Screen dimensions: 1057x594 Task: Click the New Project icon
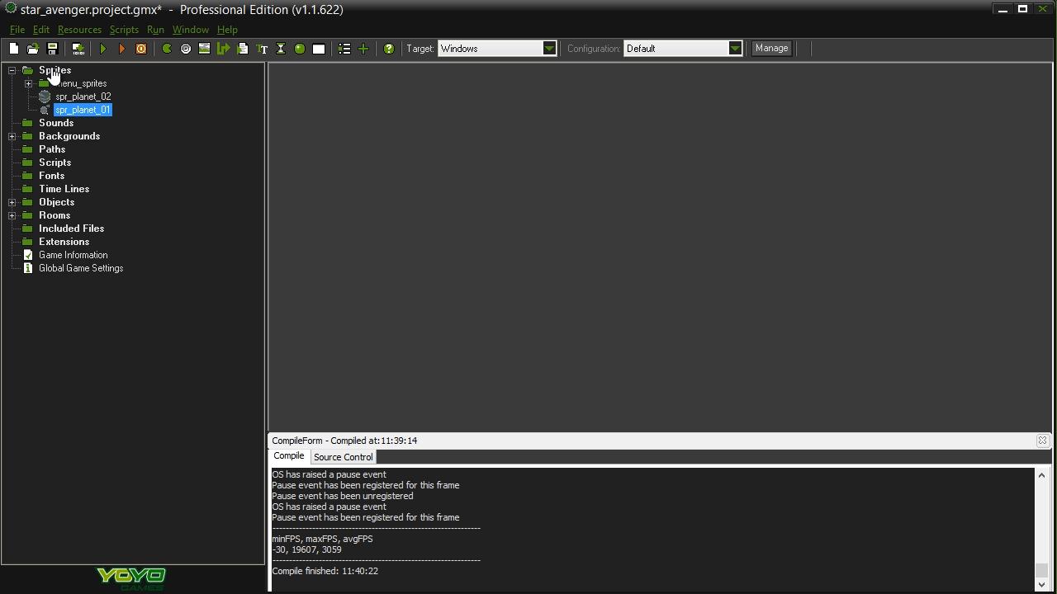click(x=14, y=49)
